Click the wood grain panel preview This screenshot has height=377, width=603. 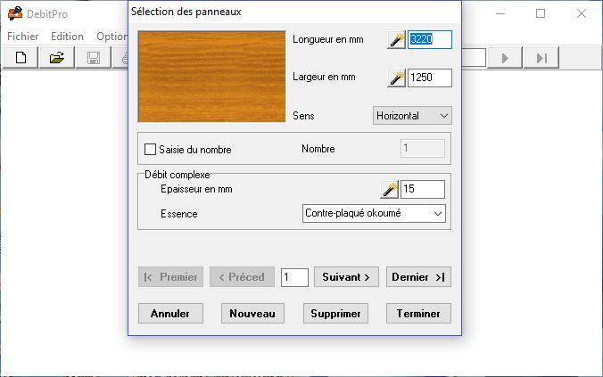[x=212, y=77]
